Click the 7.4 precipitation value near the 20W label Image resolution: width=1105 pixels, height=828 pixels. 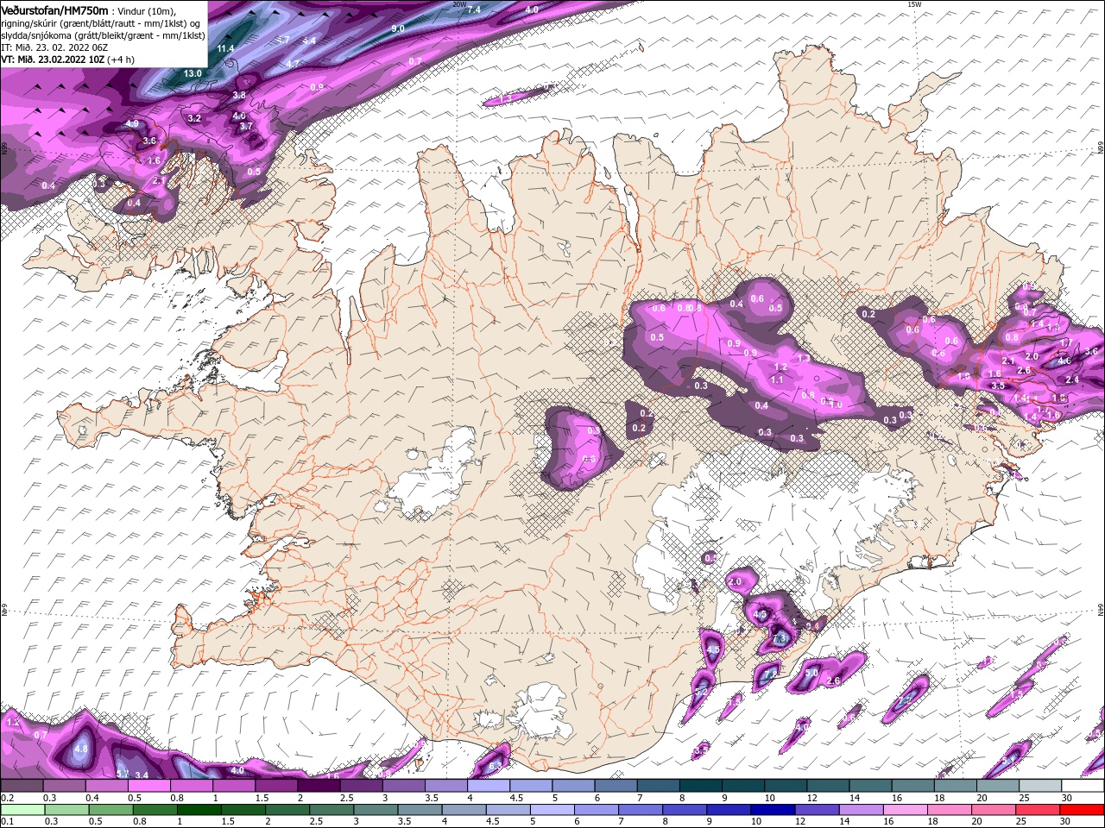[473, 9]
